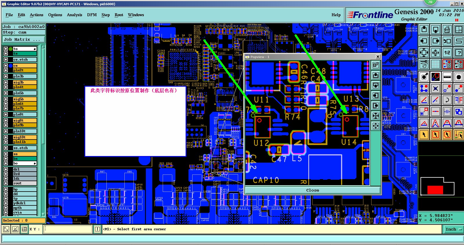Click the blue X delete feature icon

pos(436,88)
